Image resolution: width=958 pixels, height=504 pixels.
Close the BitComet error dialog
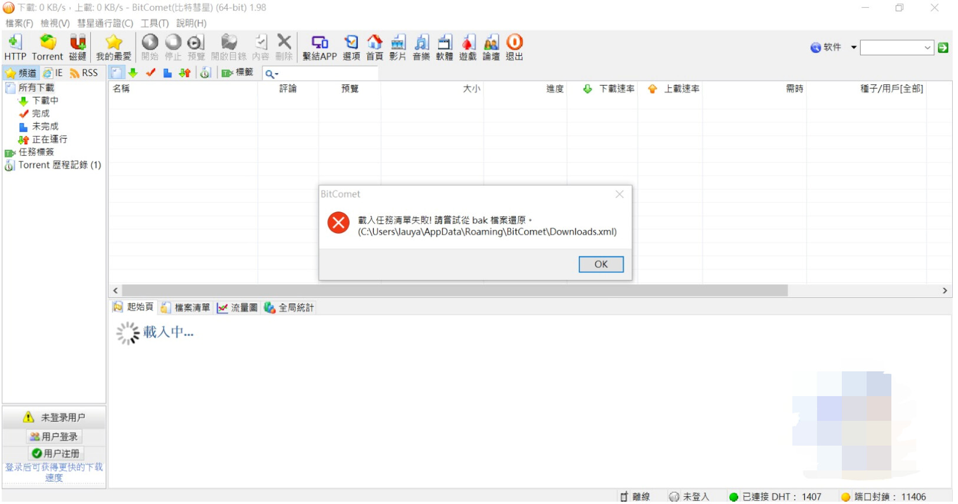[x=619, y=194]
